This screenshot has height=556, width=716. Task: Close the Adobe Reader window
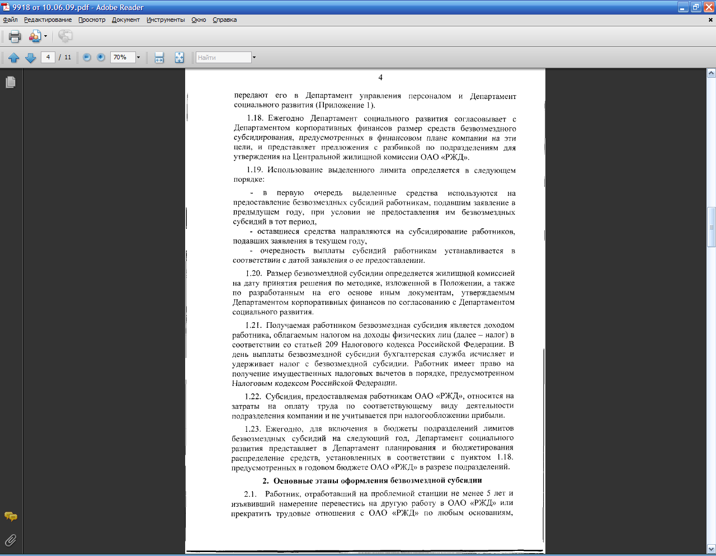coord(709,7)
